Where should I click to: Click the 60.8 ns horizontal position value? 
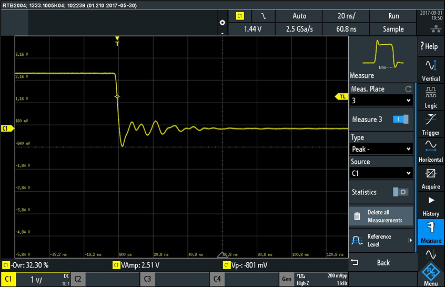click(346, 29)
